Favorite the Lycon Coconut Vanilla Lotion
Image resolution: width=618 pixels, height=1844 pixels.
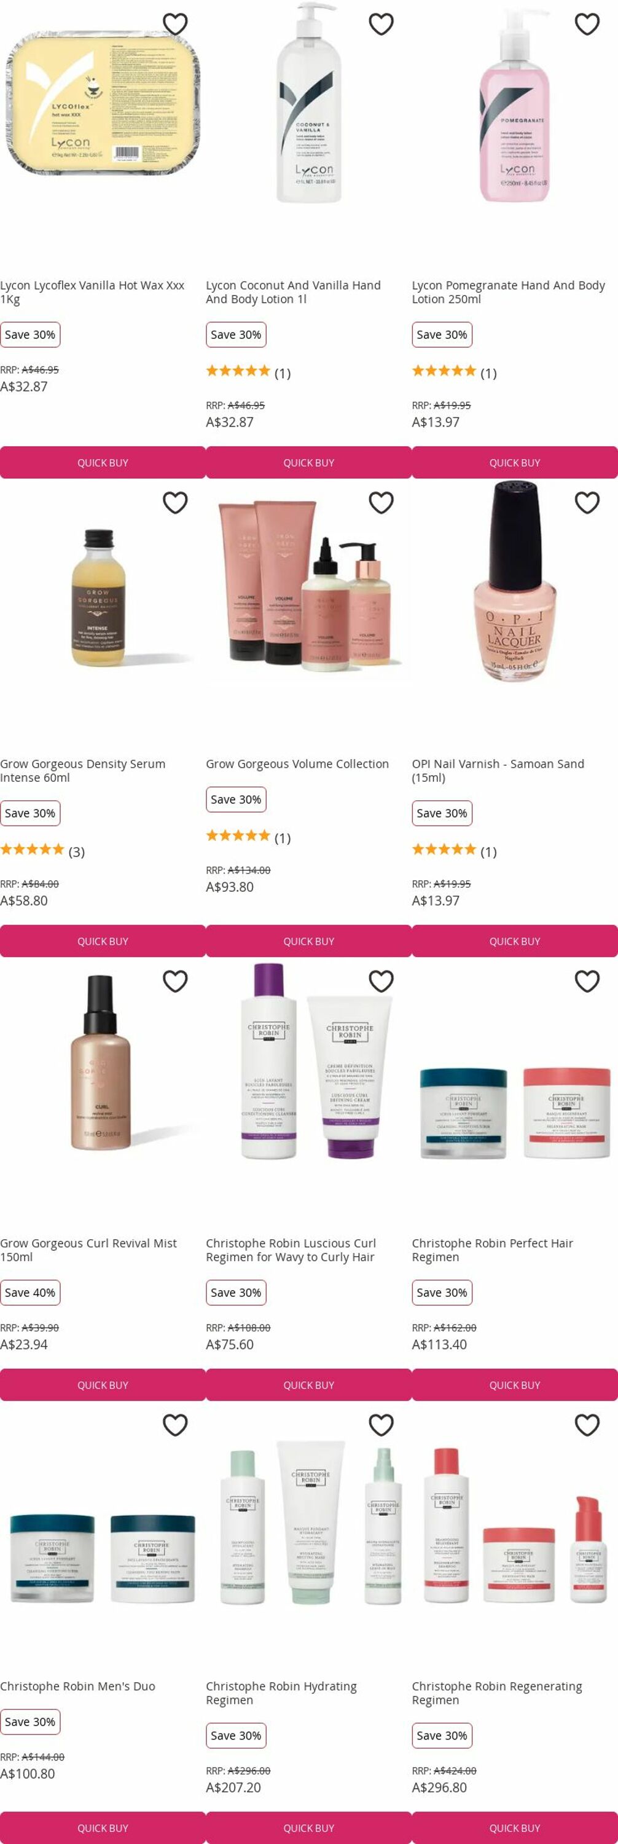coord(381,23)
